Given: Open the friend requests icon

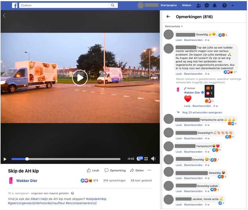Looking at the screenshot, I should point(199,5).
